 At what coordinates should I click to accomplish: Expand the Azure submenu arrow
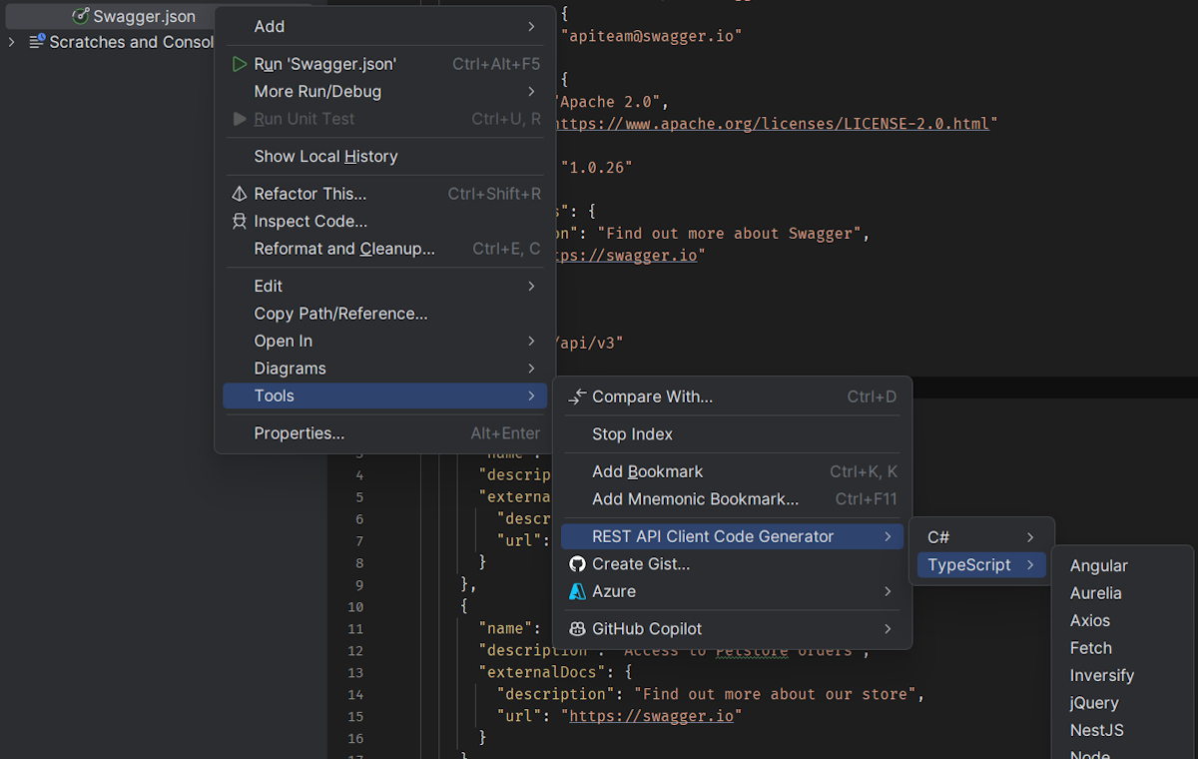coord(888,591)
